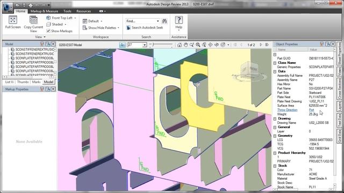Pin the Object Properties palette
The image size is (344, 193).
tap(321, 44)
